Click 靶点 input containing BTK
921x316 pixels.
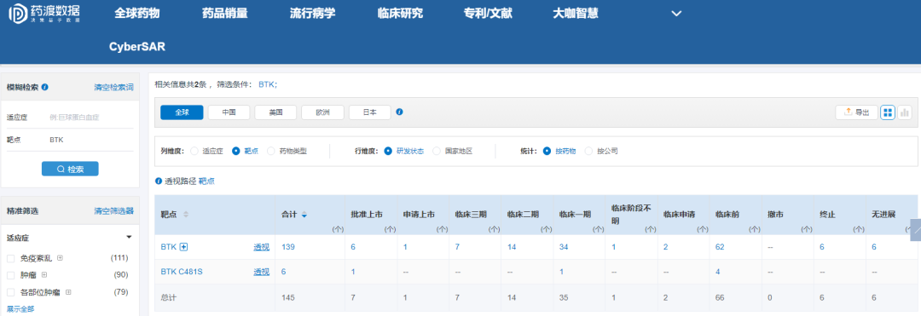[x=91, y=141]
